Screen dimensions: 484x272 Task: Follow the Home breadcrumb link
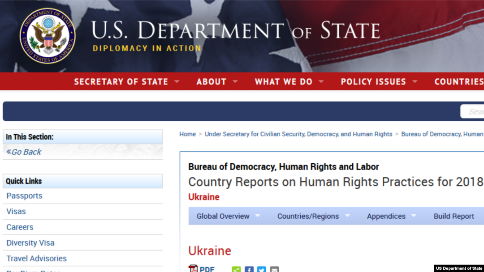(188, 134)
